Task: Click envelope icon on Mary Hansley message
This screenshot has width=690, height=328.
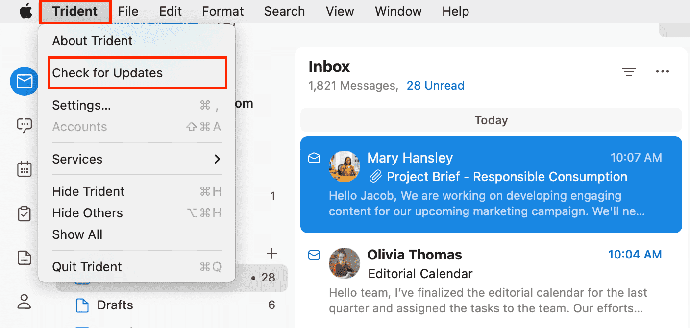Action: (x=314, y=158)
